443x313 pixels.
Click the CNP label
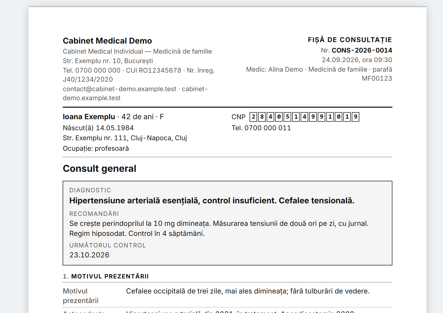238,117
